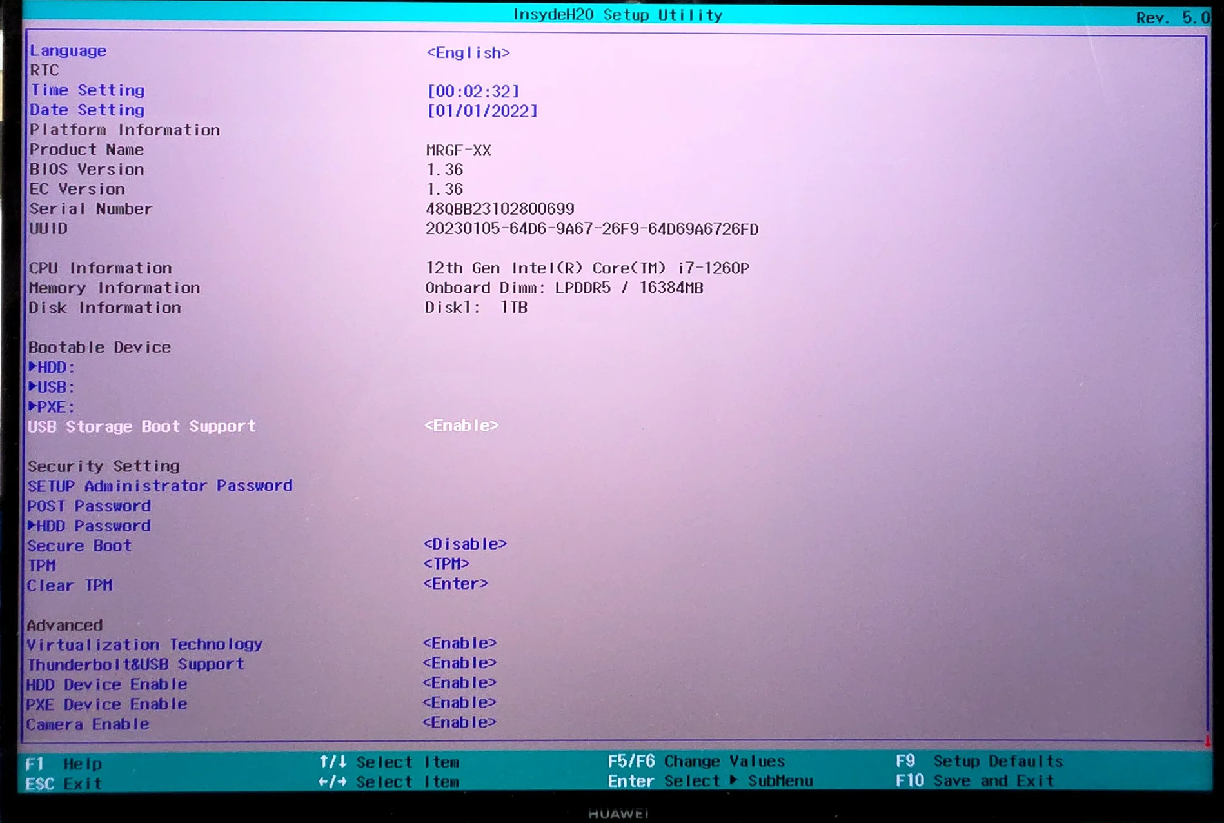Image resolution: width=1224 pixels, height=823 pixels.
Task: Click the Language label
Action: pos(68,50)
